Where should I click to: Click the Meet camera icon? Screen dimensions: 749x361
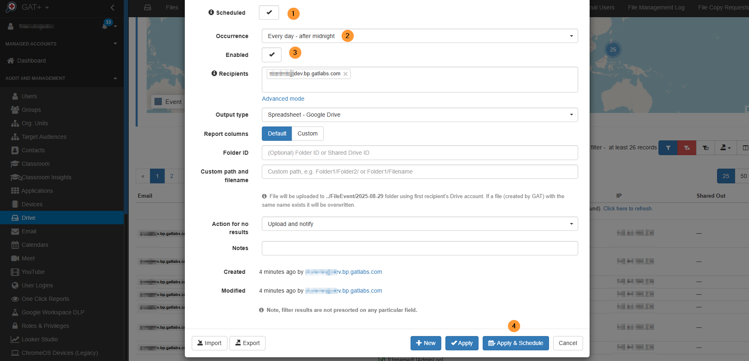coord(15,258)
